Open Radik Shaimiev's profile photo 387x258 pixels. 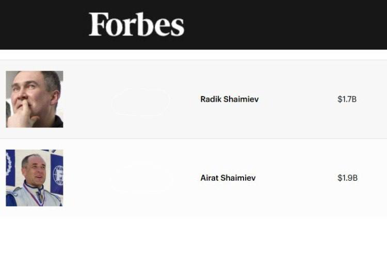pyautogui.click(x=35, y=99)
